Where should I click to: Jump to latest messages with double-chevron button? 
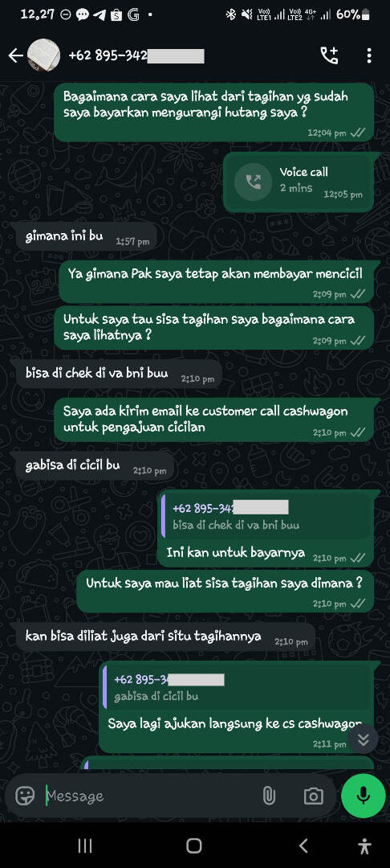pyautogui.click(x=363, y=739)
